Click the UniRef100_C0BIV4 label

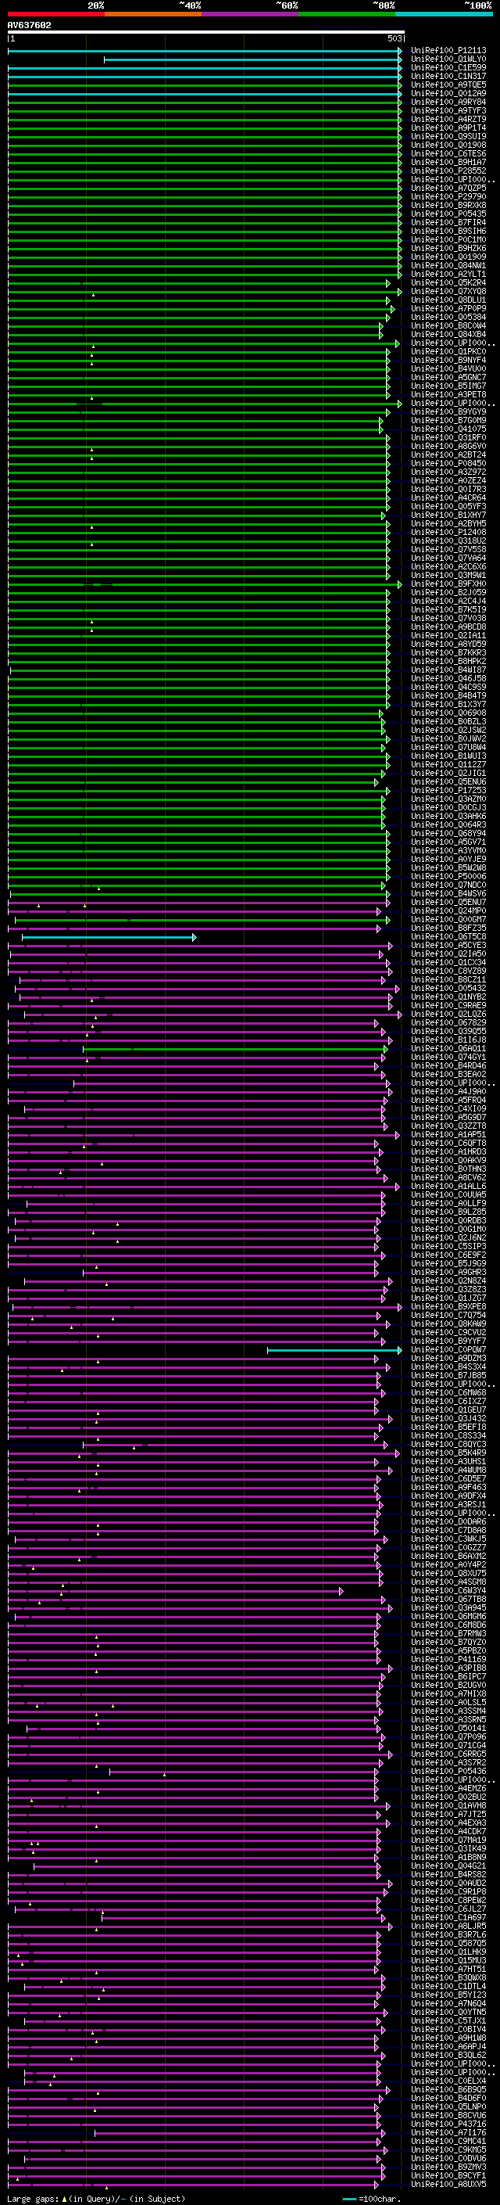448,2029
